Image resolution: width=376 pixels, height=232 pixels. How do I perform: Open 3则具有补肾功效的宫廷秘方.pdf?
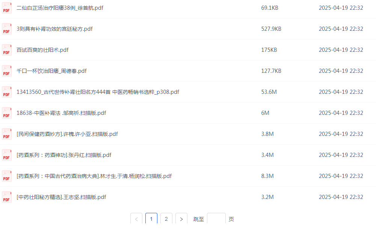(54, 29)
